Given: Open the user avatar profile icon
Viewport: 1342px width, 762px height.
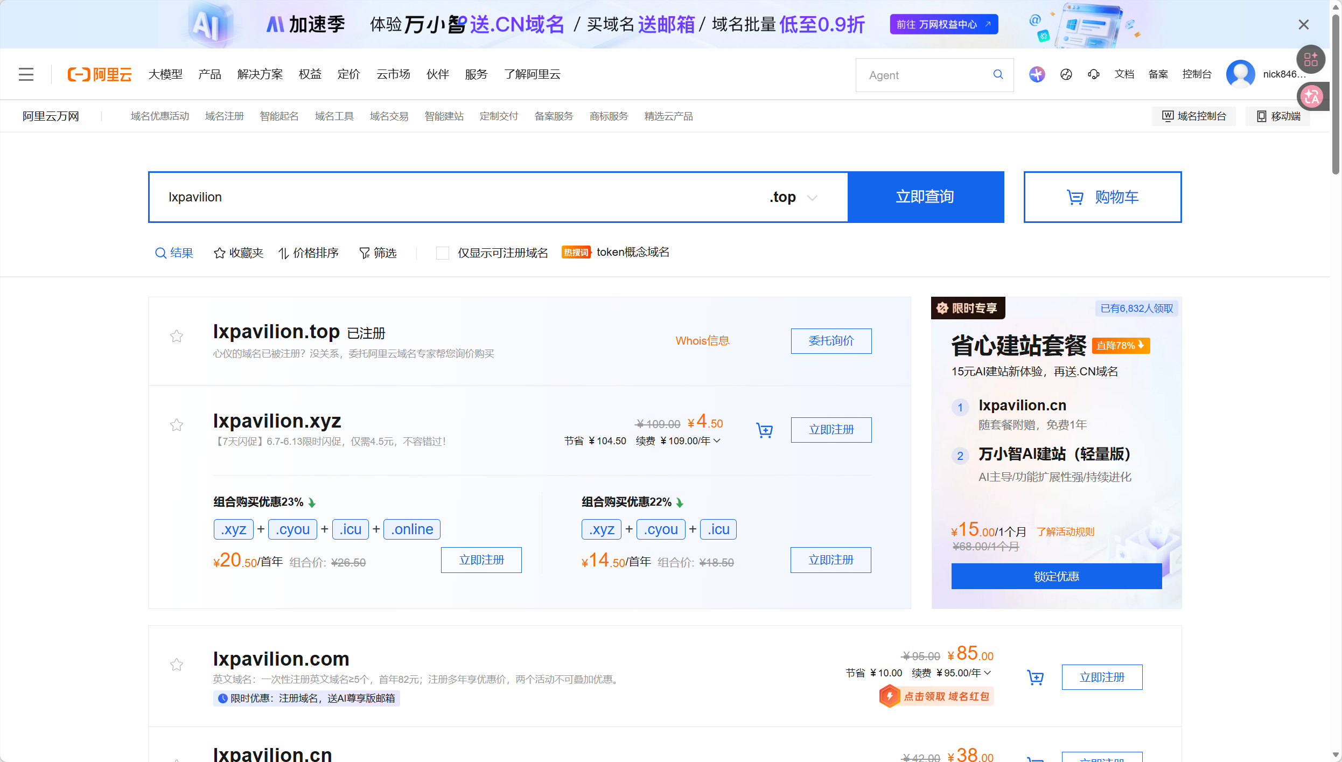Looking at the screenshot, I should pos(1240,74).
